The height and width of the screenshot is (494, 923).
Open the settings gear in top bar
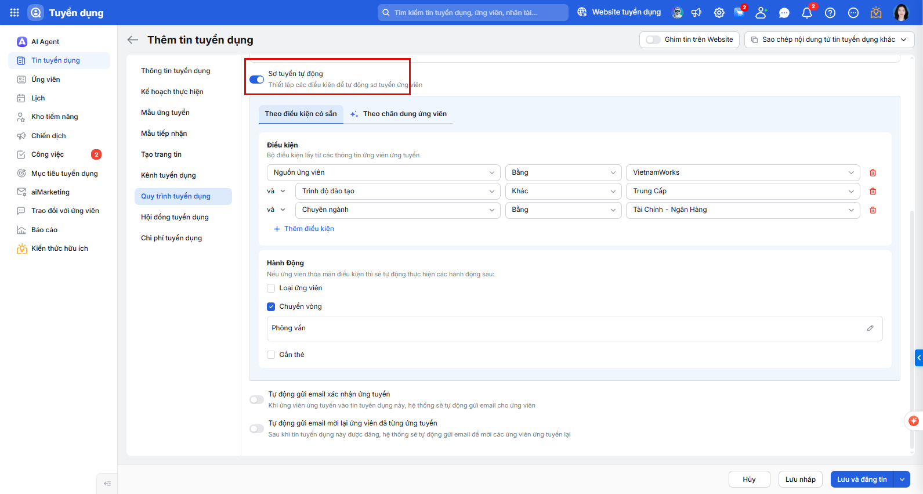click(719, 13)
